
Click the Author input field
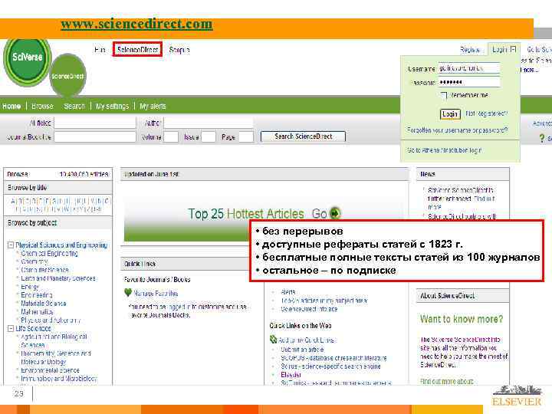point(209,123)
